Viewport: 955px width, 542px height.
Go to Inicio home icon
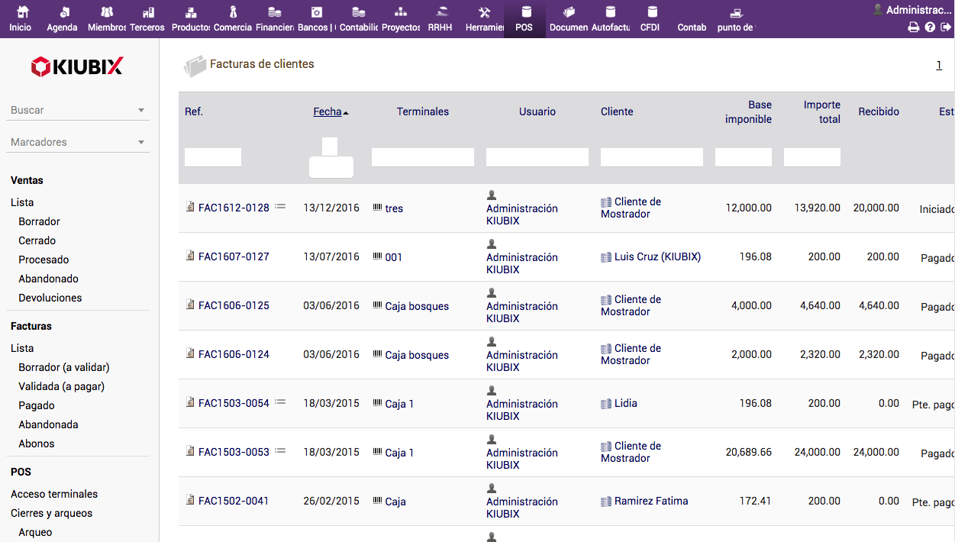(x=21, y=13)
